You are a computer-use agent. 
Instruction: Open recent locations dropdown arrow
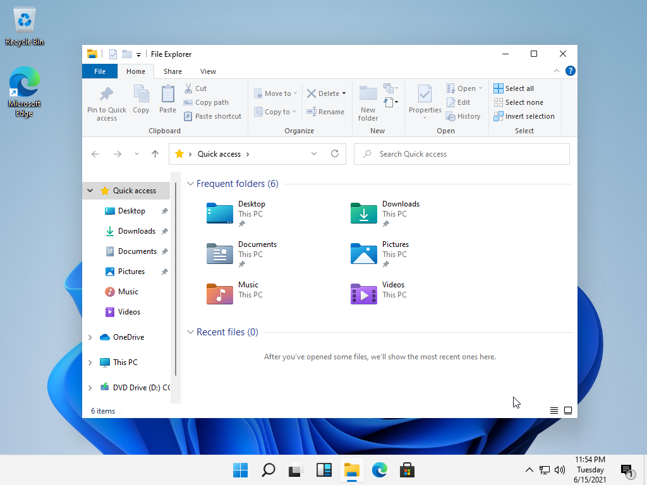pyautogui.click(x=136, y=154)
